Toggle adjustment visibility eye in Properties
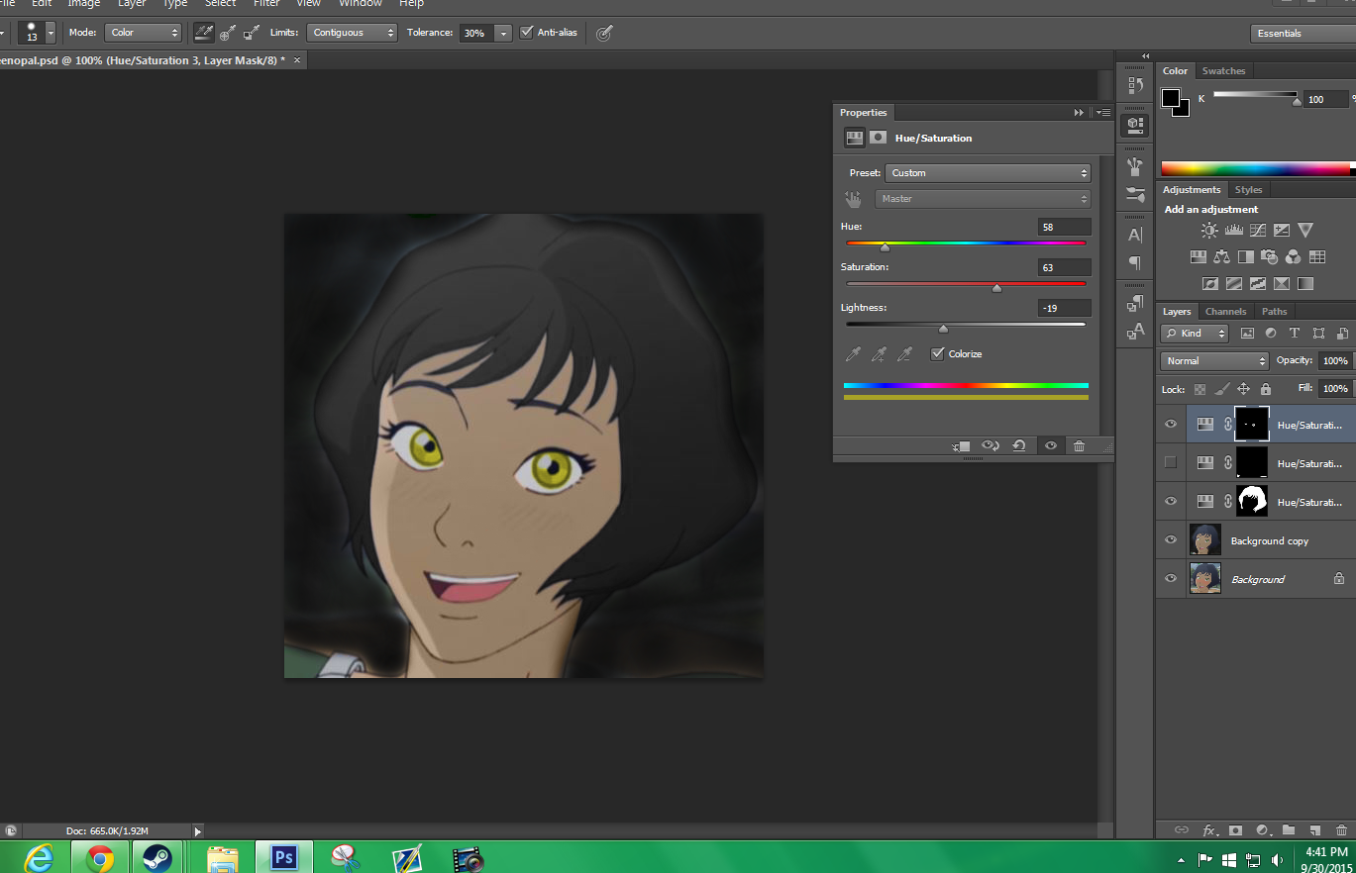1356x873 pixels. [1050, 446]
